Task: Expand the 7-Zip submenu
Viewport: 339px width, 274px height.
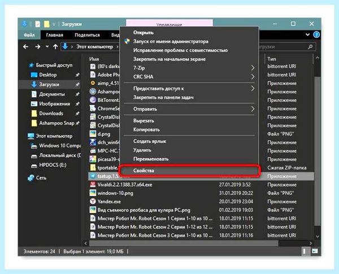Action: point(190,68)
